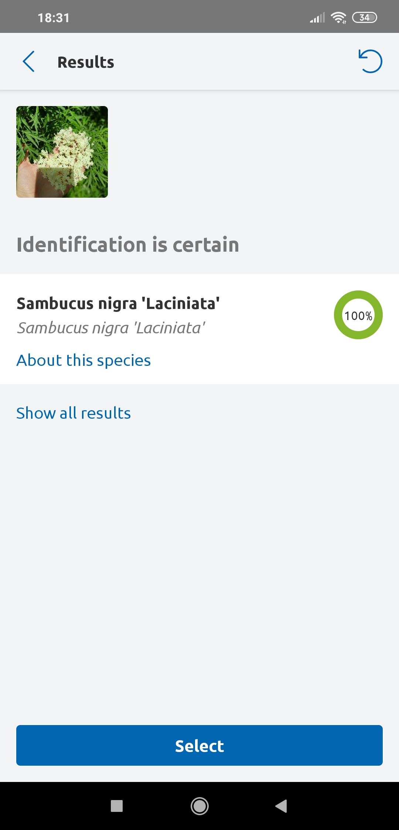Tap the 18:31 clock
Image resolution: width=399 pixels, height=830 pixels.
[54, 18]
